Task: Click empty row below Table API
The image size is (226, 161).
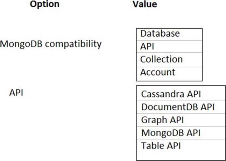Action: tap(181, 155)
